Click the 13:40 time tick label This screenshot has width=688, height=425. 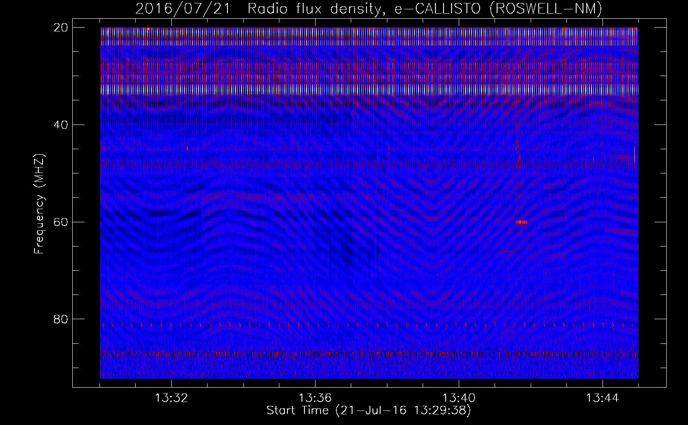click(459, 398)
